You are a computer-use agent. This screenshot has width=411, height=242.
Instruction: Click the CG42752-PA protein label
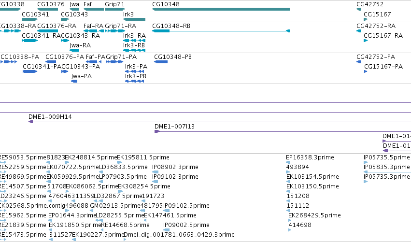376,57
